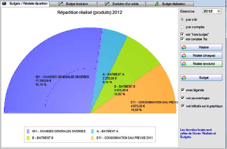Open the Exercice year dropdown arrow
227x149 pixels.
(x=218, y=11)
